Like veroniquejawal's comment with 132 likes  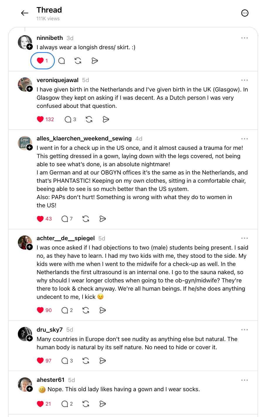(45, 119)
